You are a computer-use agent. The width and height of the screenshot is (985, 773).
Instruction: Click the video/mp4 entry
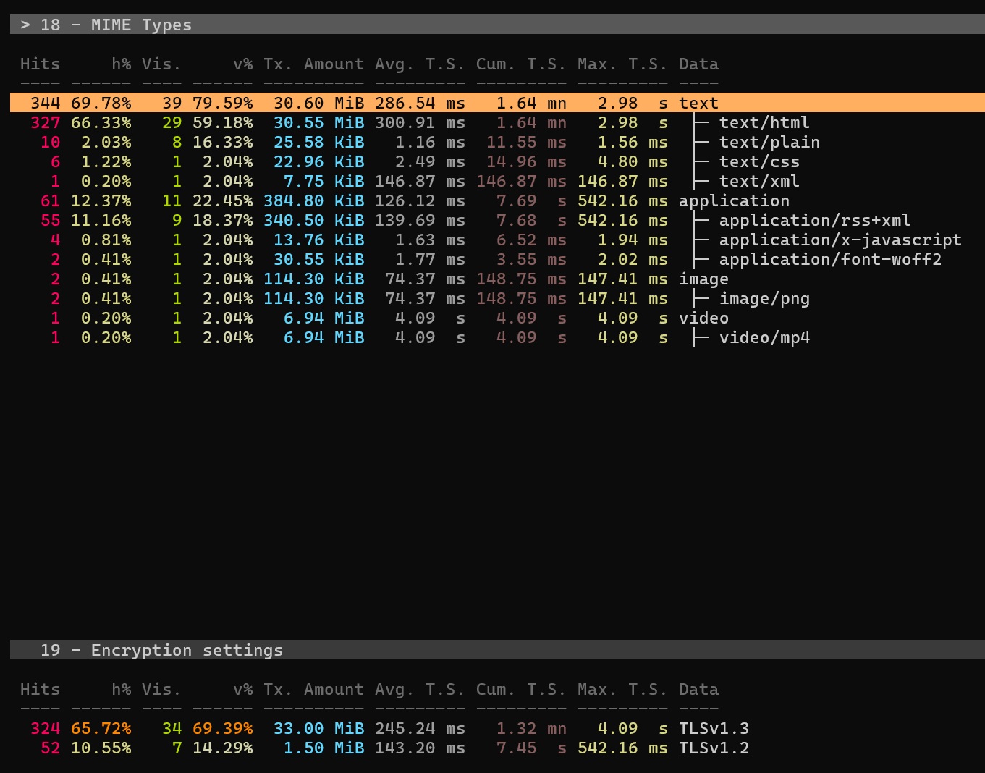(764, 337)
